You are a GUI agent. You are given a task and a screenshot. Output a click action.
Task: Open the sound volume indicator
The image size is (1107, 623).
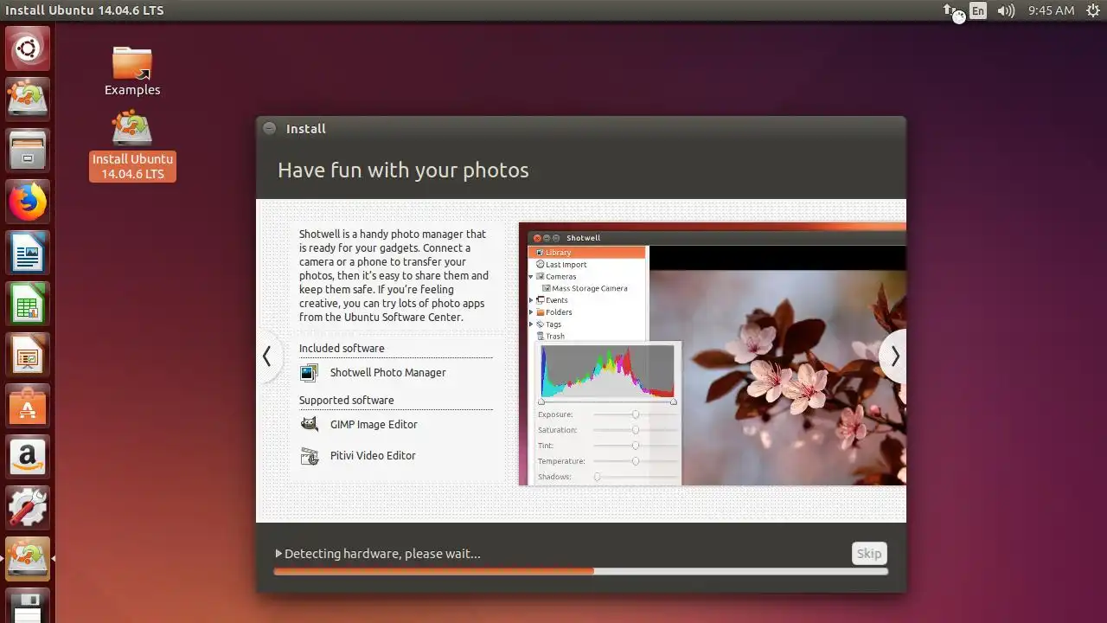(1006, 10)
